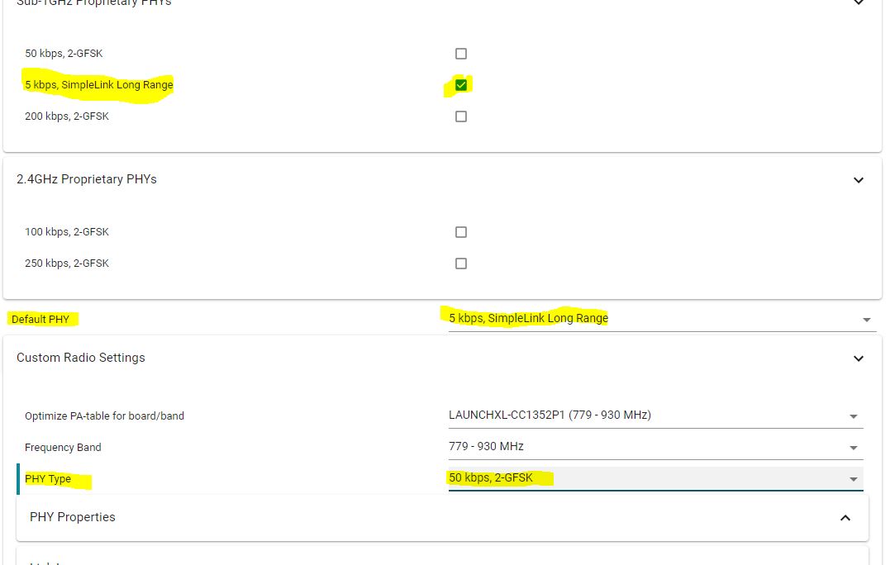
Task: Expand the PHY Properties panel chevron
Action: click(x=845, y=518)
